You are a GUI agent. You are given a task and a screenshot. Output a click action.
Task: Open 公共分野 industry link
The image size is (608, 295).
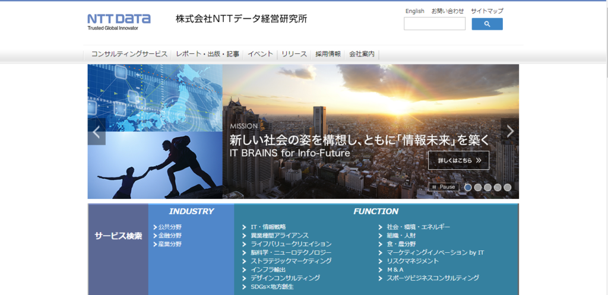[x=170, y=227]
